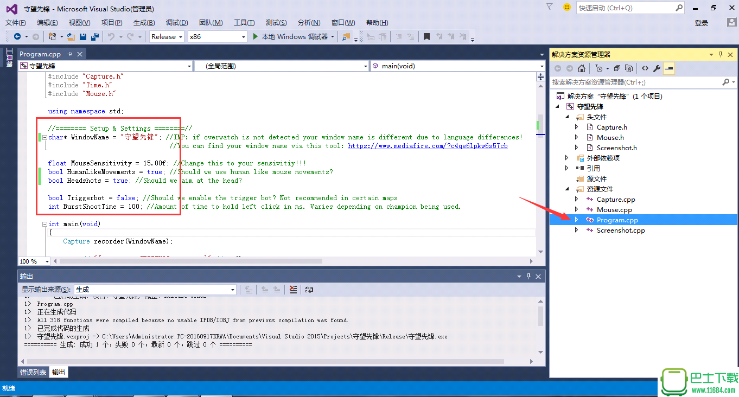Click the account avatar icon near 登录
This screenshot has height=397, width=739.
click(x=731, y=22)
